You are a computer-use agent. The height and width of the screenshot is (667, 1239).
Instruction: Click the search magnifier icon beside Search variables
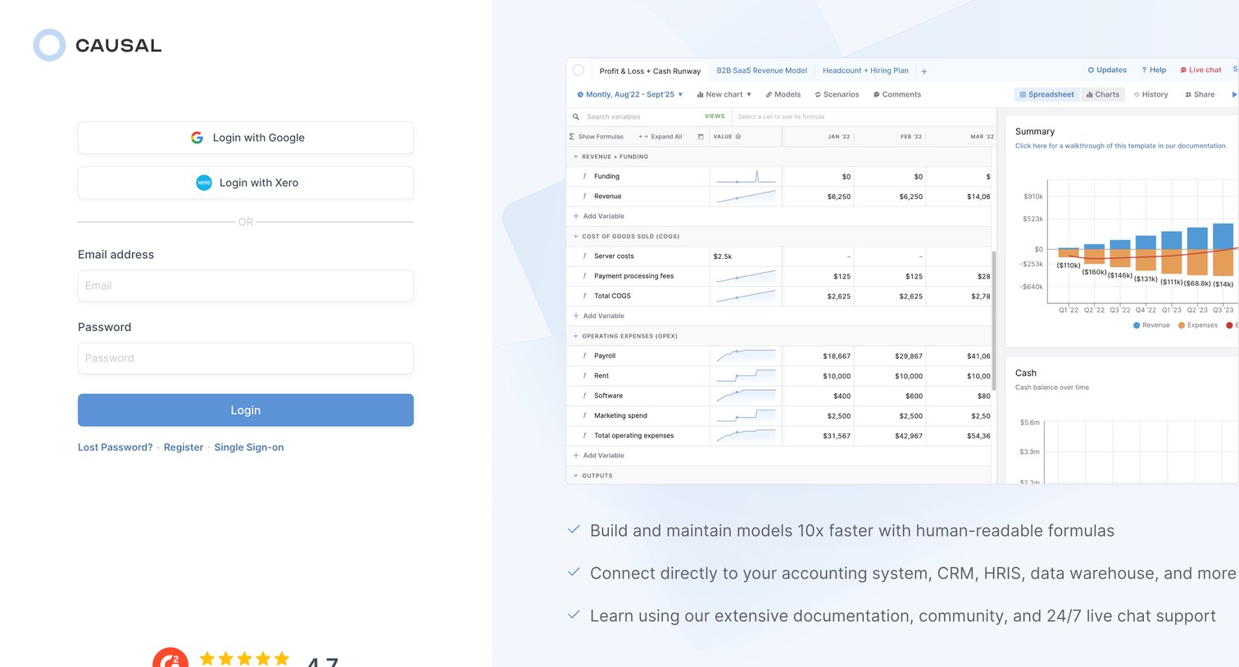pyautogui.click(x=576, y=116)
